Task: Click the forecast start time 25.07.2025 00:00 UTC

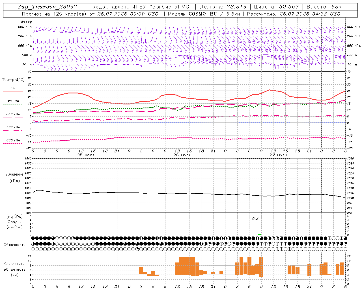Action: tap(128, 14)
